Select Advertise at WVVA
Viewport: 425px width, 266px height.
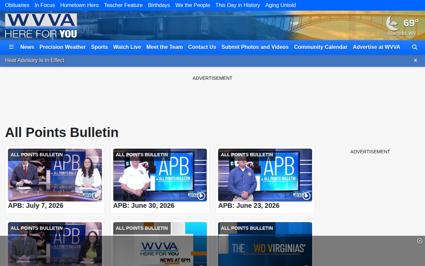[377, 47]
